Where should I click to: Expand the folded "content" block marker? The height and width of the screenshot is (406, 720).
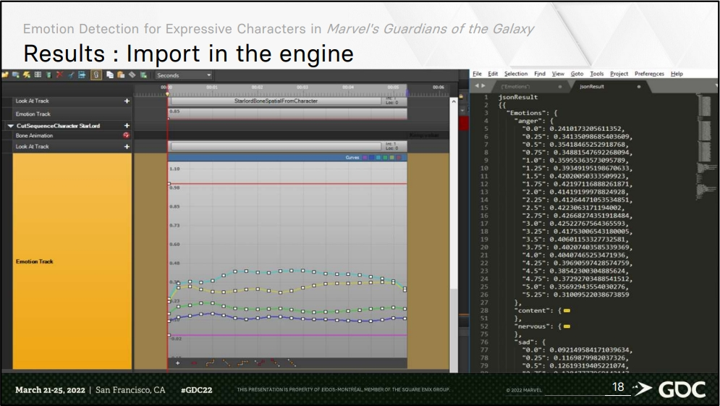567,311
